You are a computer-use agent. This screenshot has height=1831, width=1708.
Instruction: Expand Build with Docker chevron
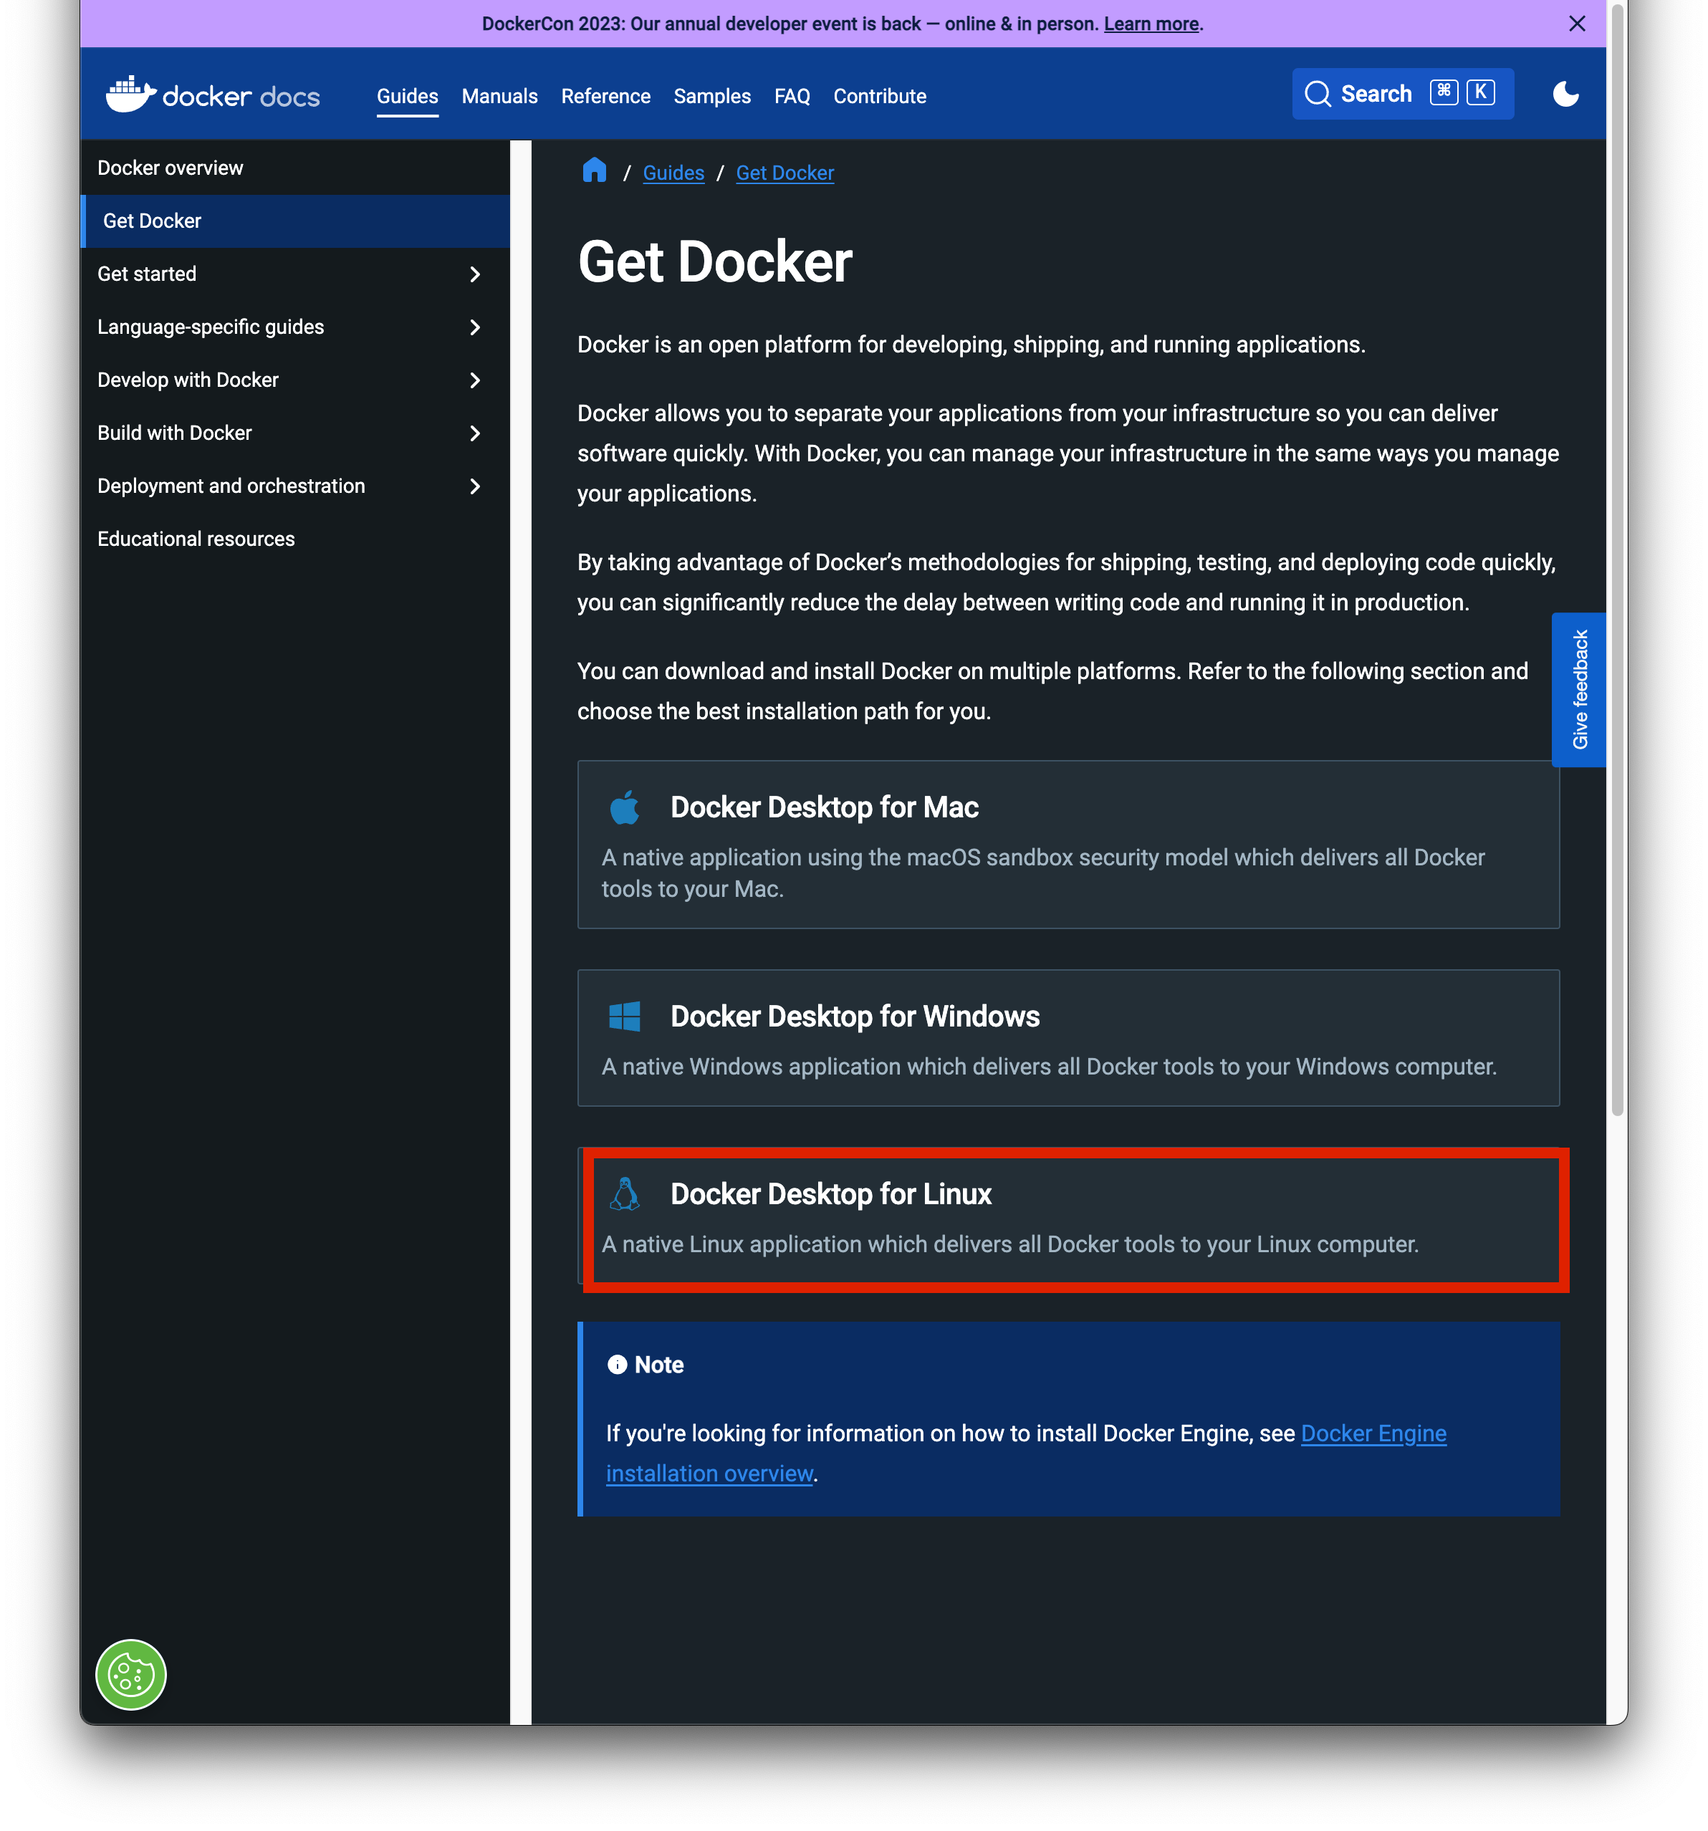tap(474, 433)
